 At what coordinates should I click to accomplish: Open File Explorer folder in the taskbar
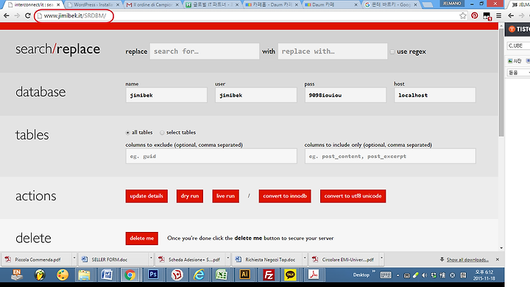point(84,275)
